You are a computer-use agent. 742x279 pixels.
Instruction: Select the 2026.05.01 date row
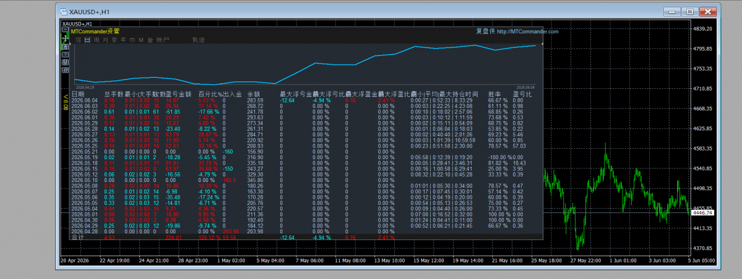[x=84, y=214]
